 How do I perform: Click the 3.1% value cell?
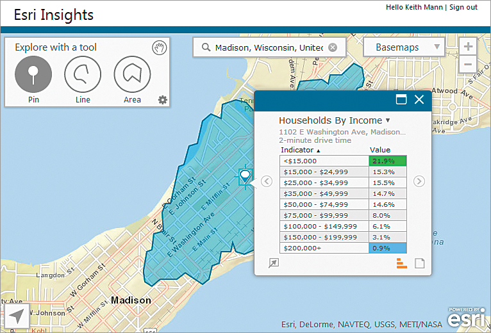(388, 237)
